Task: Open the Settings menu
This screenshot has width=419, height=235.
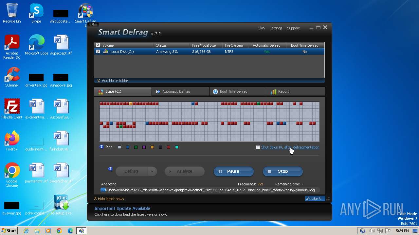Action: (276, 28)
